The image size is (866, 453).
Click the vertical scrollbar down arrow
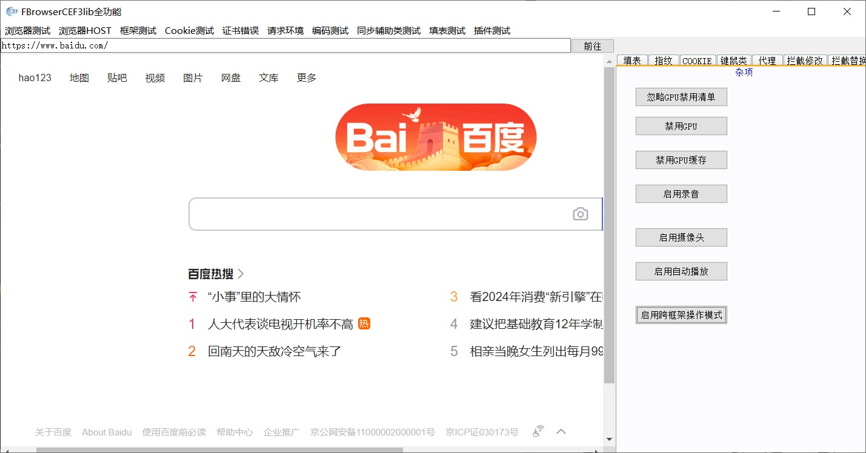pyautogui.click(x=610, y=439)
